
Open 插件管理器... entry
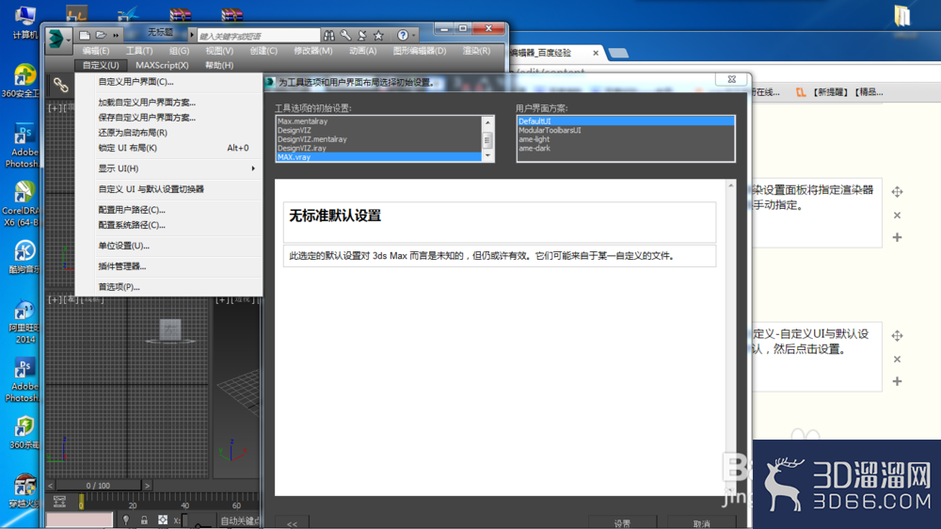coord(169,266)
